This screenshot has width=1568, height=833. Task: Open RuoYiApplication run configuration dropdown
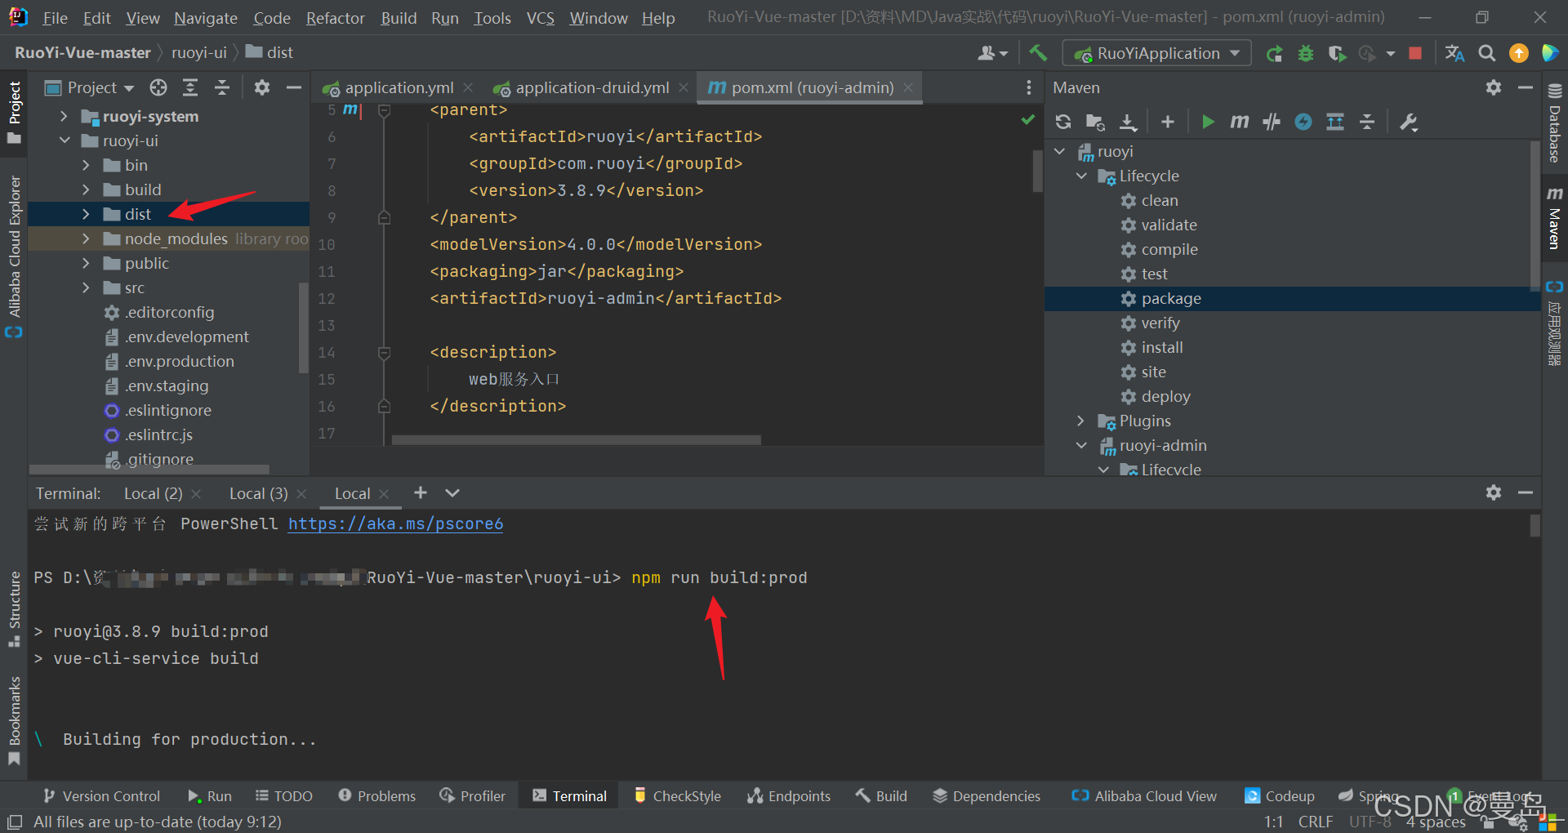pyautogui.click(x=1157, y=54)
